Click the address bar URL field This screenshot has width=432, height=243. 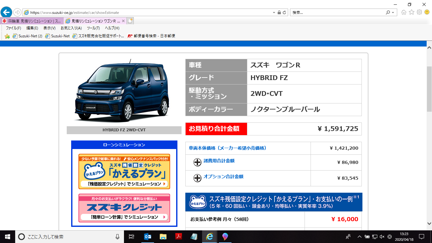(147, 13)
